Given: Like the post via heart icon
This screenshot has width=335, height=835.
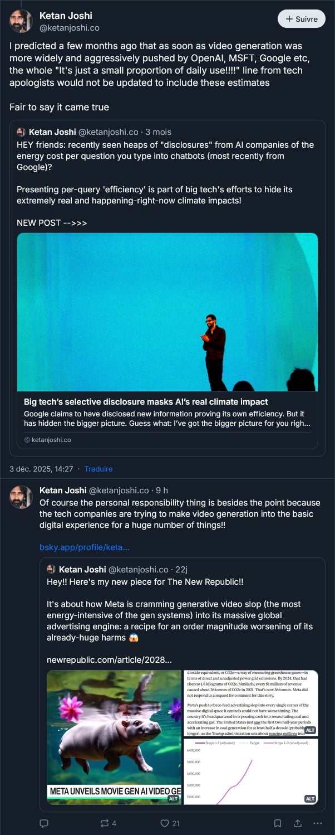Looking at the screenshot, I should [x=164, y=823].
